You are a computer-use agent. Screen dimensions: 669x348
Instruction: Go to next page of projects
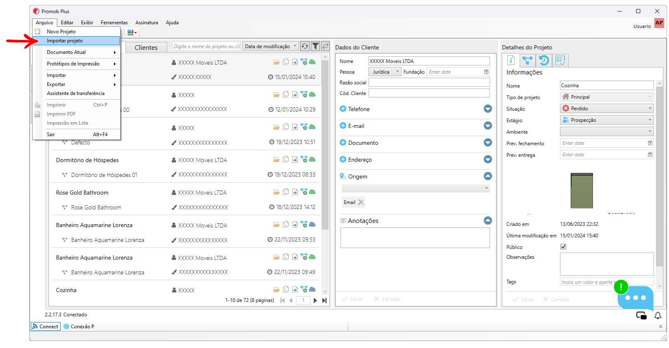point(315,300)
